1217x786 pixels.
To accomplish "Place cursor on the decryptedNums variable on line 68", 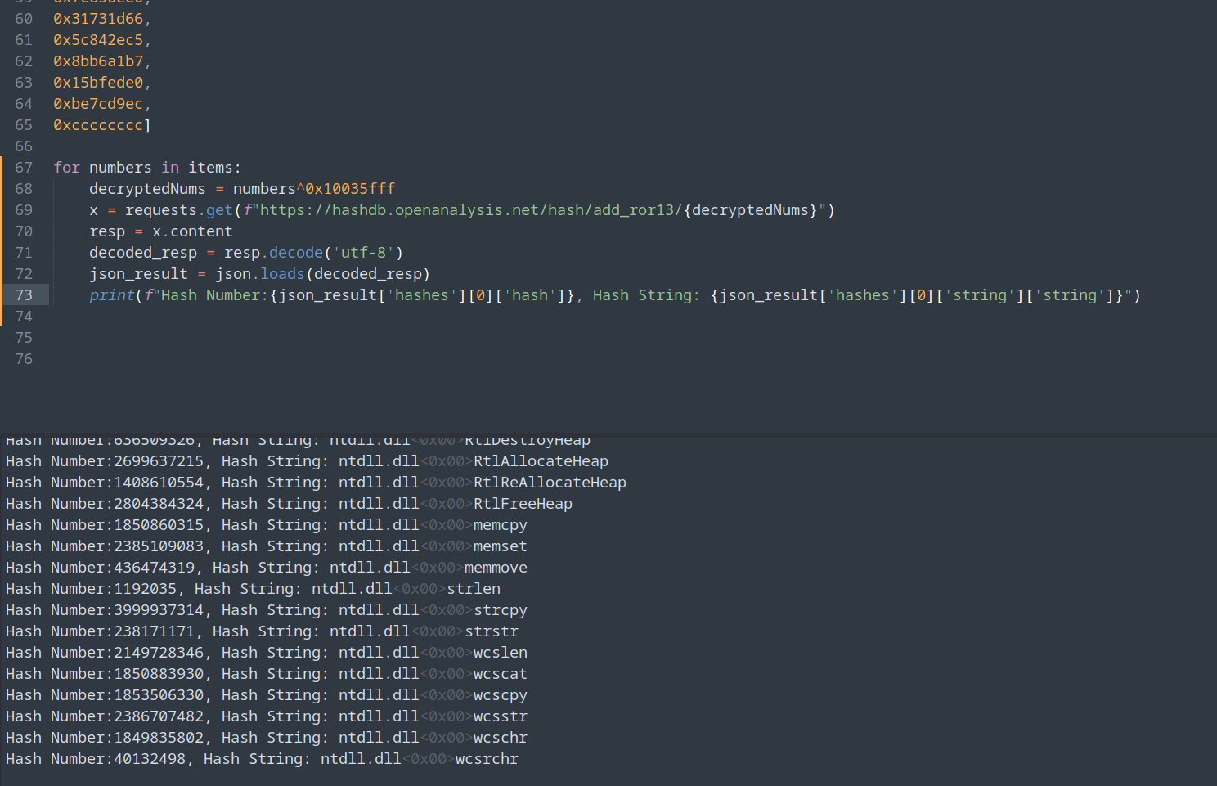I will (x=147, y=188).
